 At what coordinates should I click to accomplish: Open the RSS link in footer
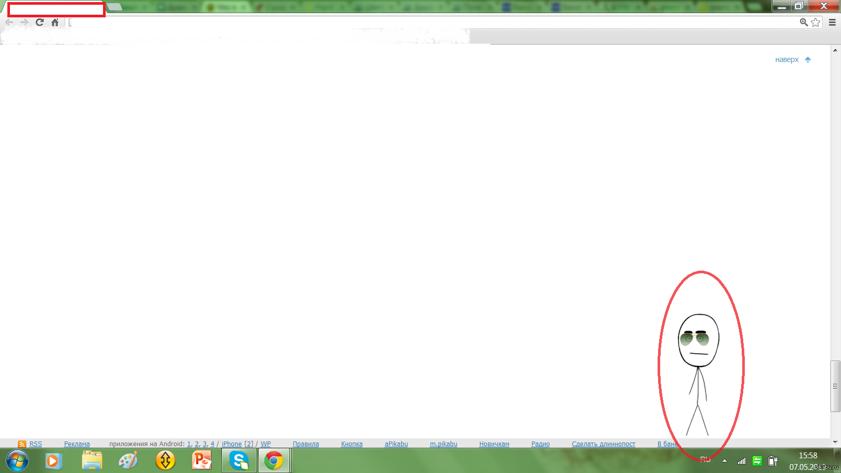36,444
